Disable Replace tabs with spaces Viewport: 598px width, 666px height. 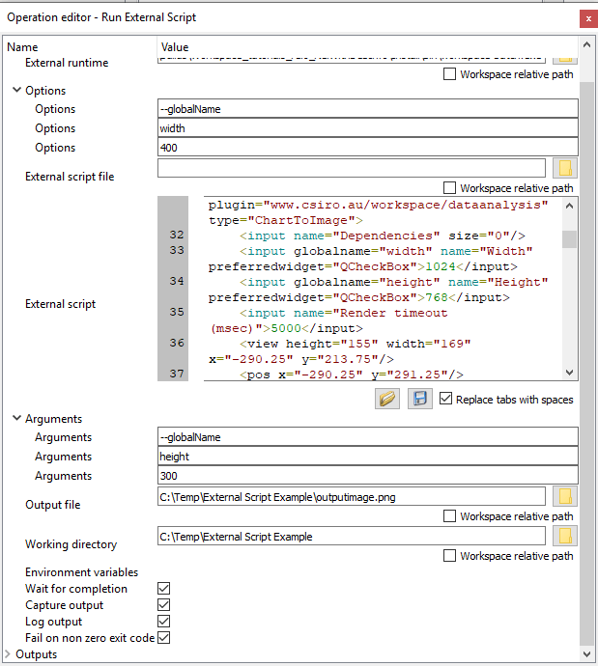[x=445, y=399]
